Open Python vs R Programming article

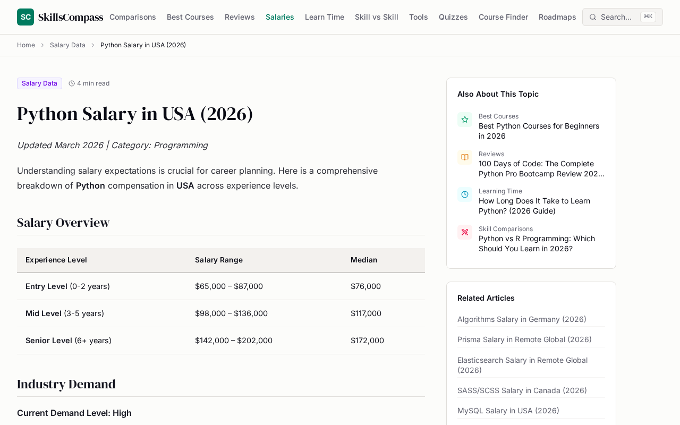[537, 243]
